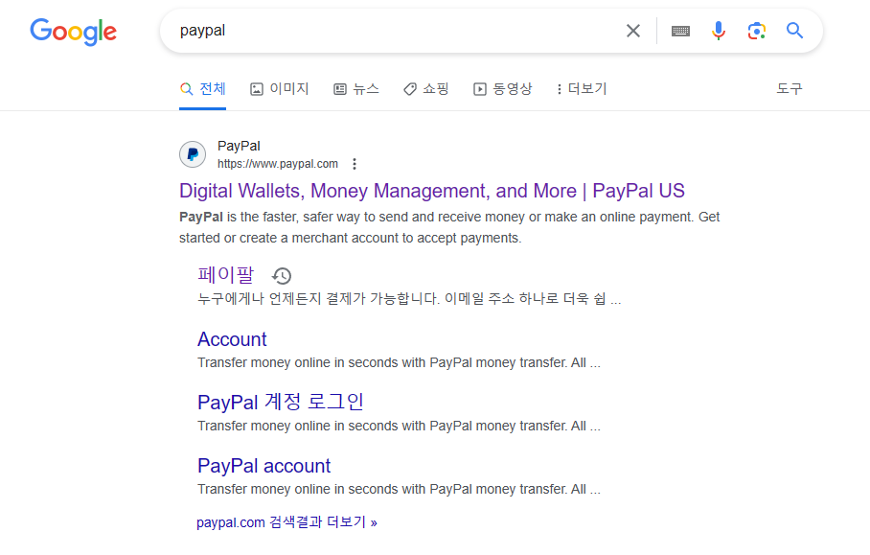Image resolution: width=870 pixels, height=555 pixels.
Task: Switch to the 뉴스 tab
Action: point(355,89)
